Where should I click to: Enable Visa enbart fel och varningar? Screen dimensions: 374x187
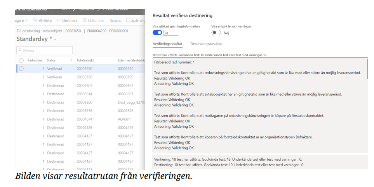pyautogui.click(x=216, y=33)
